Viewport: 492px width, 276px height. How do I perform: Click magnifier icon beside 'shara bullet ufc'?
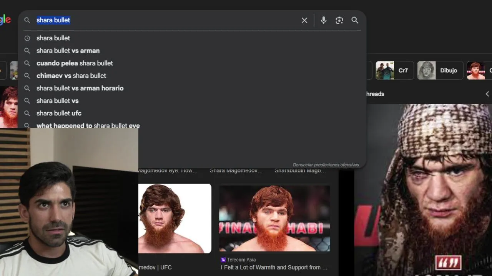tap(27, 113)
